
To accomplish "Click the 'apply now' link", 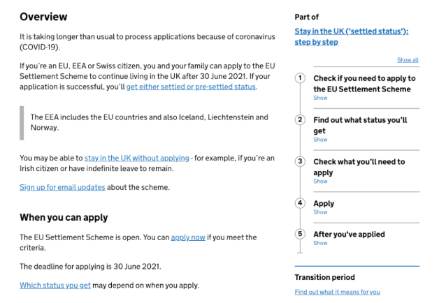I will coord(188,237).
